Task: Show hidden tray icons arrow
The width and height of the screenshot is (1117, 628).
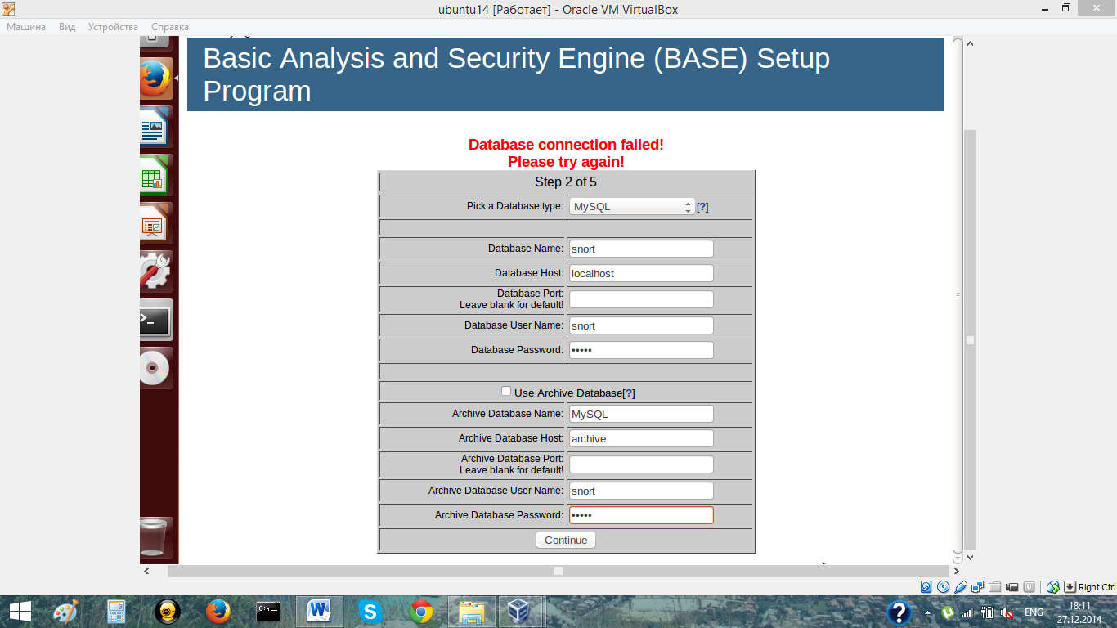Action: (927, 612)
